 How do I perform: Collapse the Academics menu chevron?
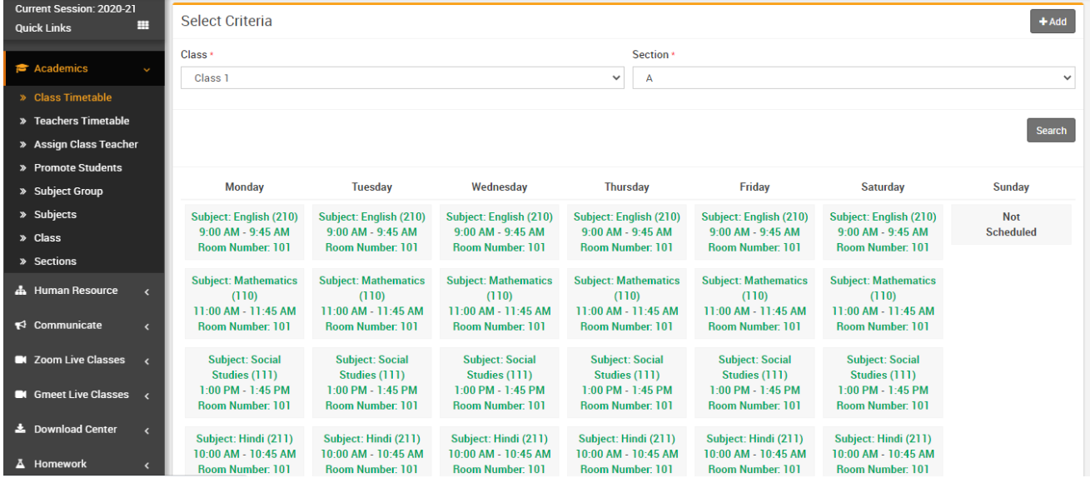coord(147,70)
